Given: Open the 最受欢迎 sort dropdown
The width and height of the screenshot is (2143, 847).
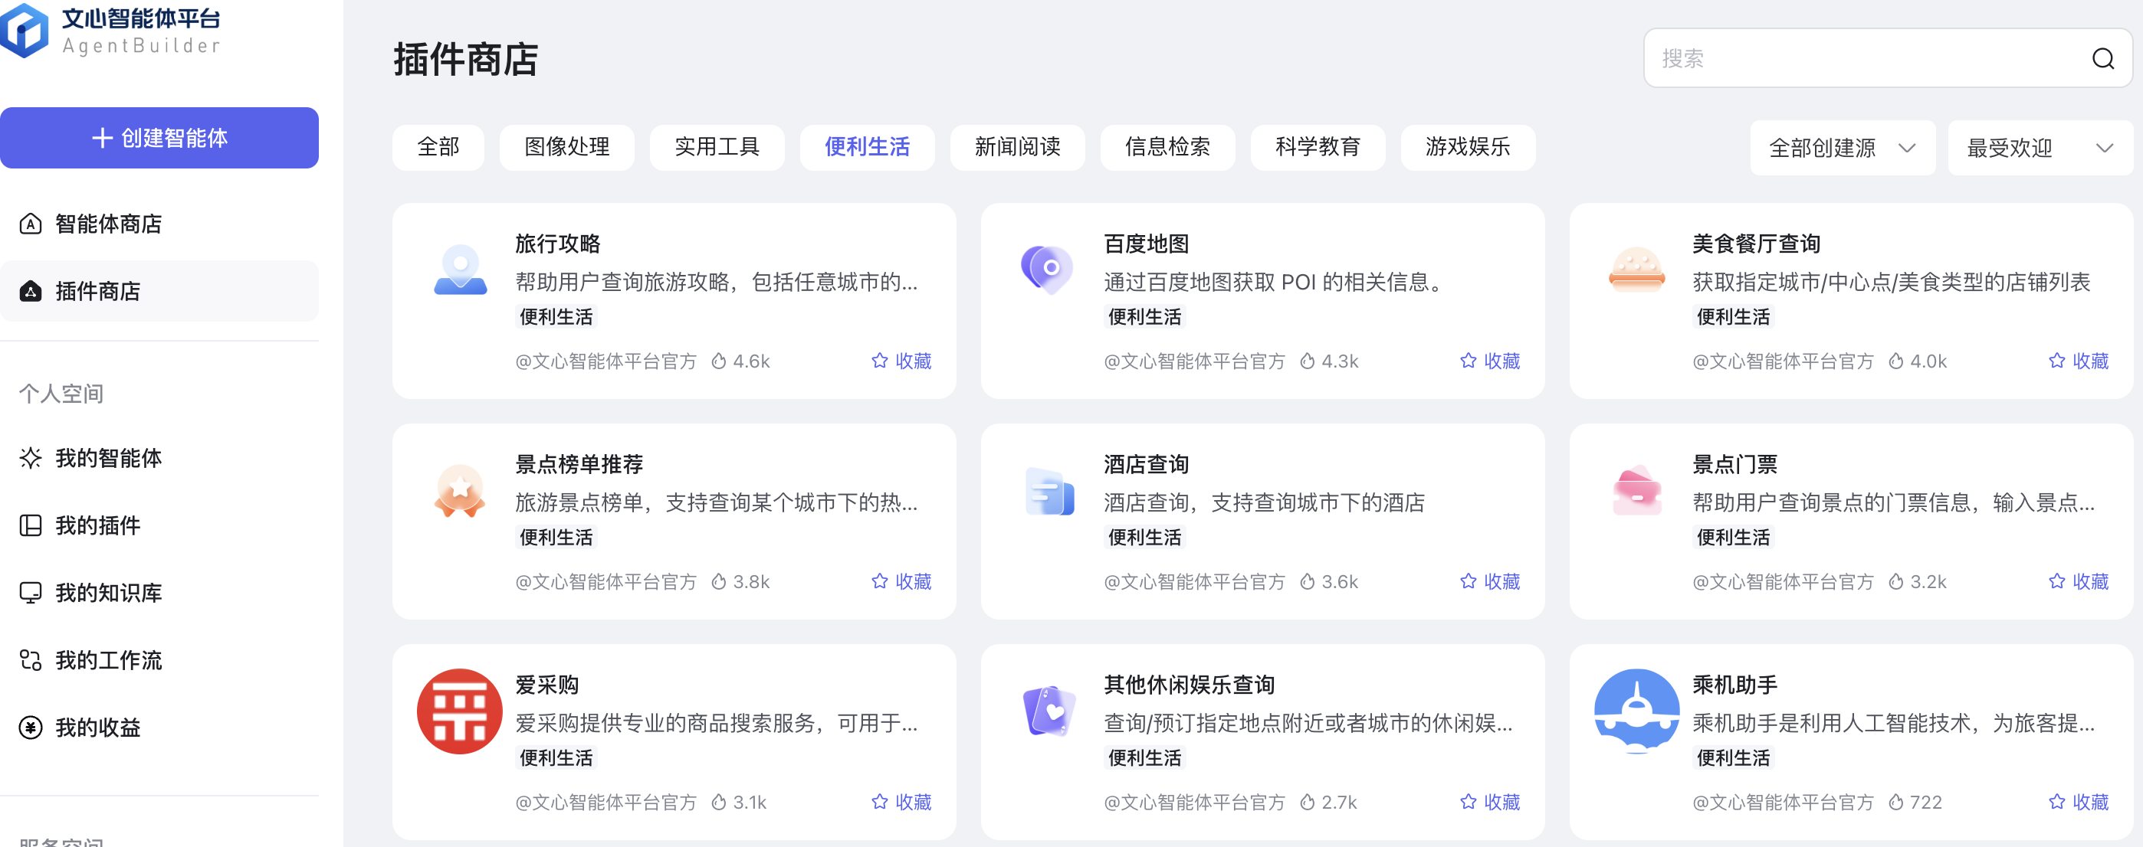Looking at the screenshot, I should tap(2039, 148).
